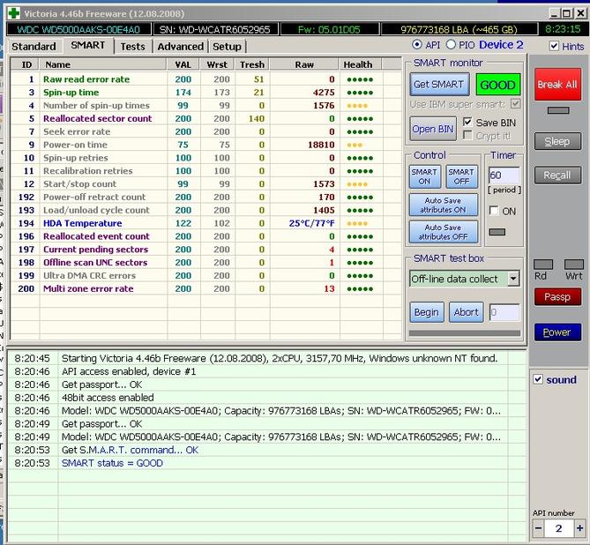
Task: Click the Name column header
Action: click(x=103, y=64)
